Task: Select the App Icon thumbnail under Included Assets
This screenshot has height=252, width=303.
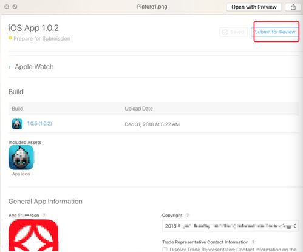Action: coord(21,157)
